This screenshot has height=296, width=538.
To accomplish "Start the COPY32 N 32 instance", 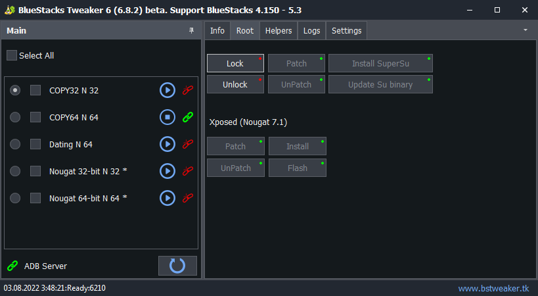I will 168,90.
